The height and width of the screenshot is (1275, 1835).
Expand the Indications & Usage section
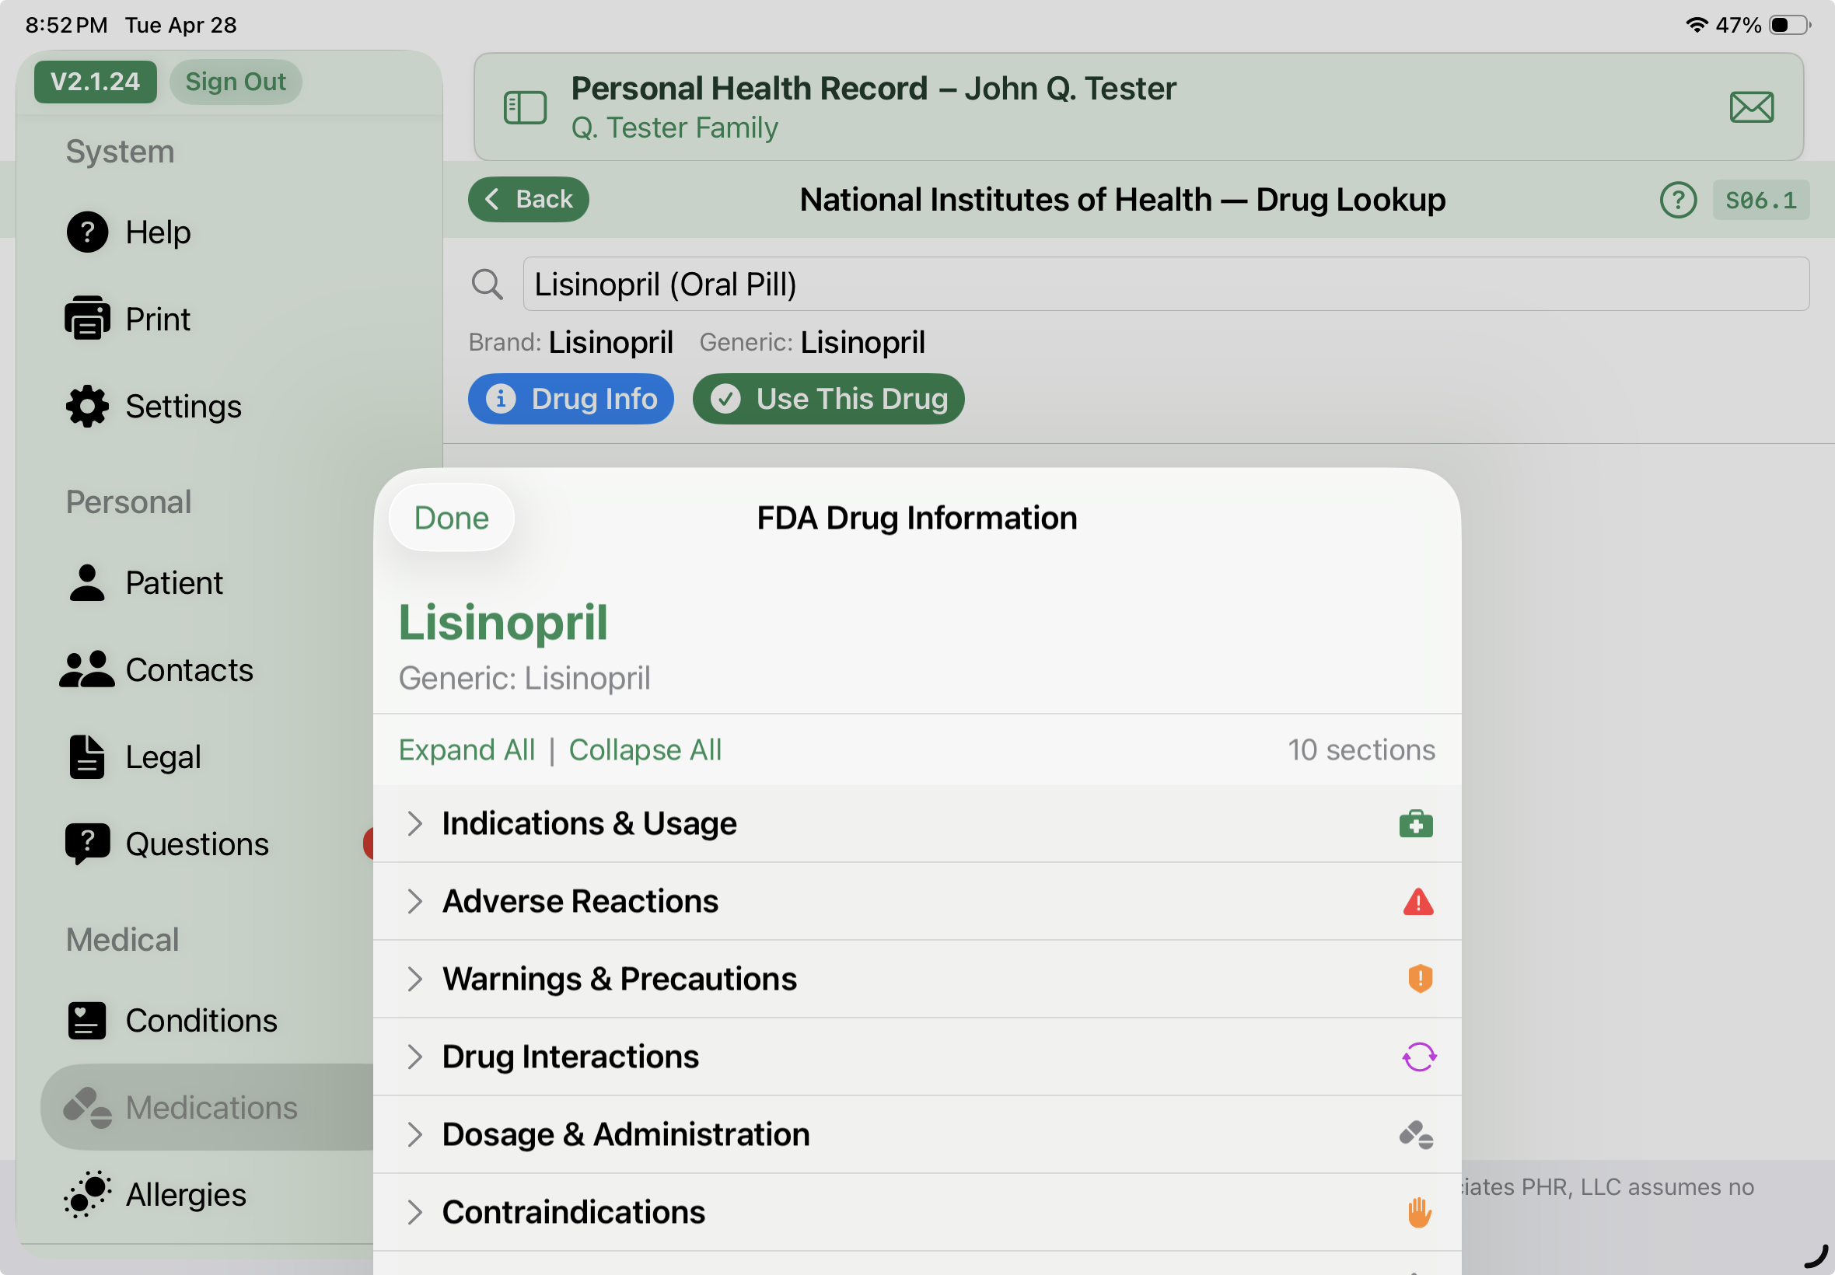[x=917, y=823]
